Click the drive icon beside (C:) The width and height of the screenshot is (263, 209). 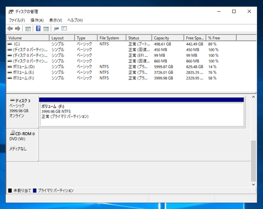[10, 44]
